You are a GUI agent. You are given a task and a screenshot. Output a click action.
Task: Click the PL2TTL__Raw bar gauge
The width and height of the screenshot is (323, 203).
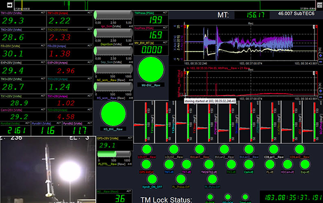click(114, 154)
